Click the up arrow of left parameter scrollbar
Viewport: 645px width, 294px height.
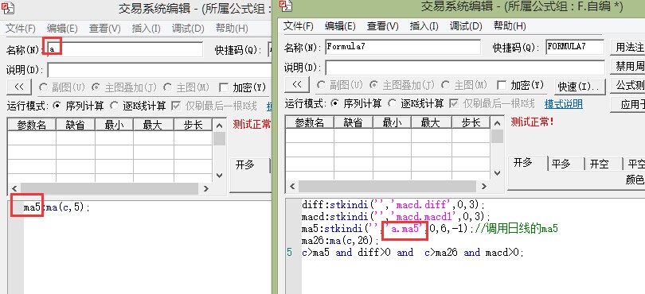[219, 126]
